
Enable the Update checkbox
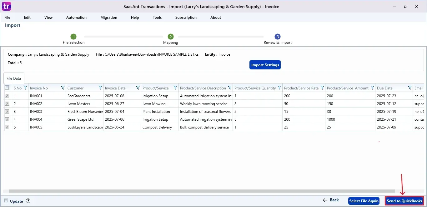pos(6,201)
